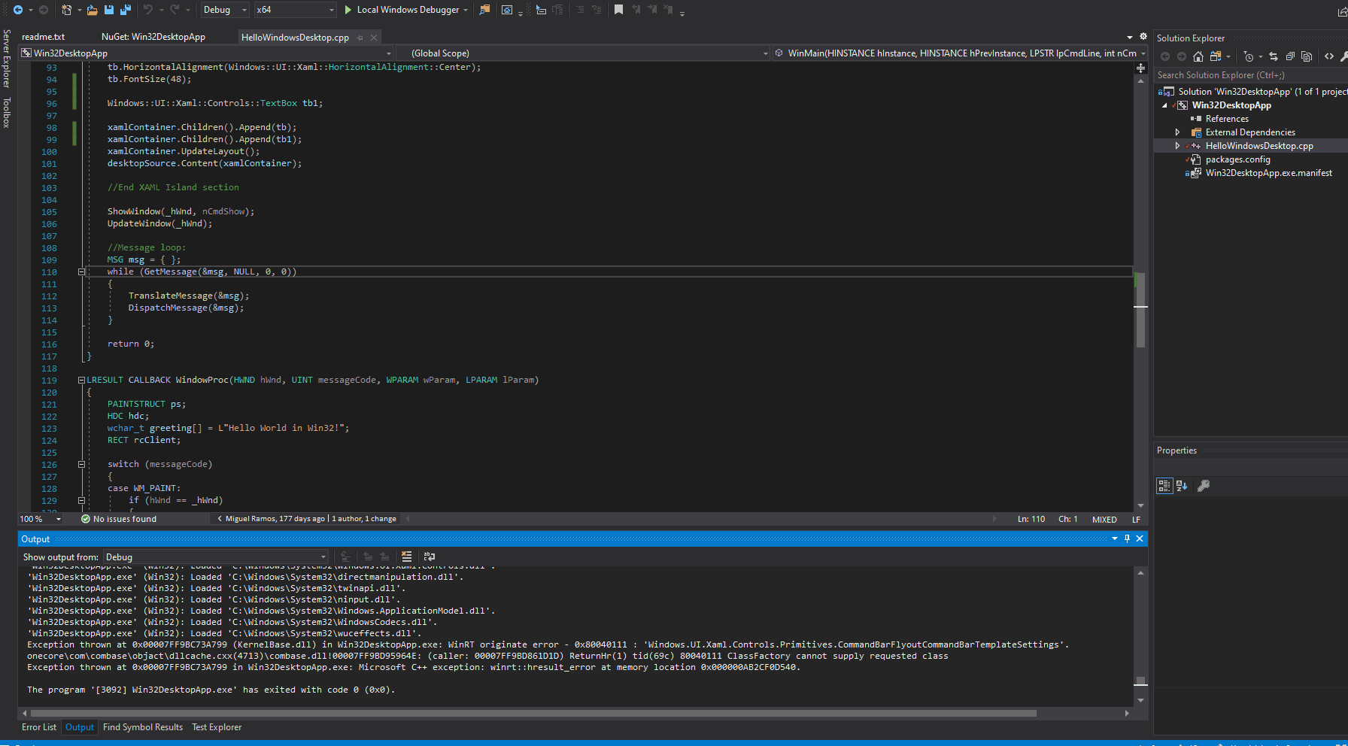
Task: Expand External Dependencies tree node
Action: pos(1178,132)
